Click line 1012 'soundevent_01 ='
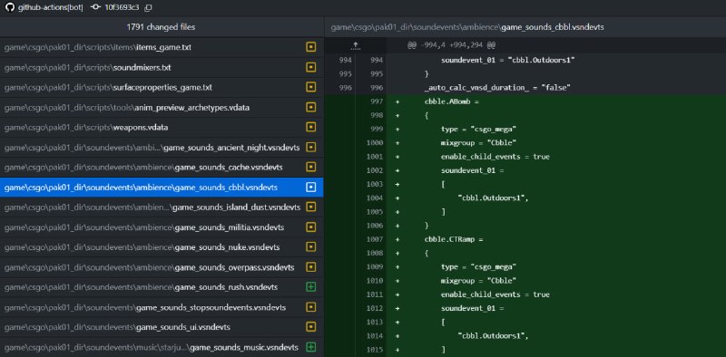The image size is (726, 357). 472,308
